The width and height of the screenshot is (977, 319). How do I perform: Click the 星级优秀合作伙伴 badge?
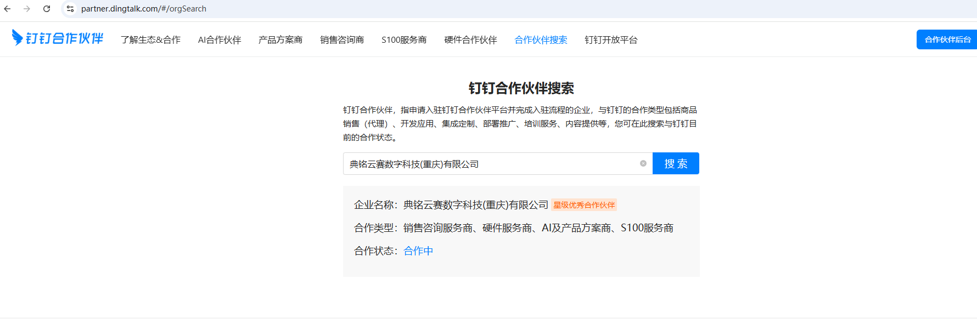click(x=584, y=205)
